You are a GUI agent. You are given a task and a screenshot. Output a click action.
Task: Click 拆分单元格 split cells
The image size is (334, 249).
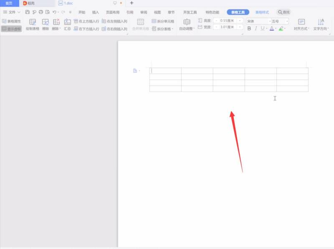point(163,21)
